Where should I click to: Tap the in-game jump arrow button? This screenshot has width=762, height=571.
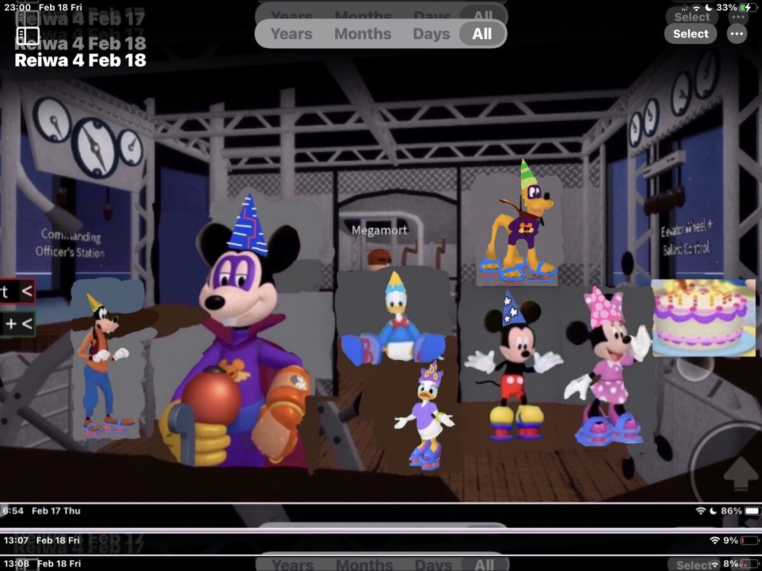click(740, 474)
